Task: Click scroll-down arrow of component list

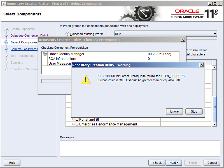Action: click(214, 124)
